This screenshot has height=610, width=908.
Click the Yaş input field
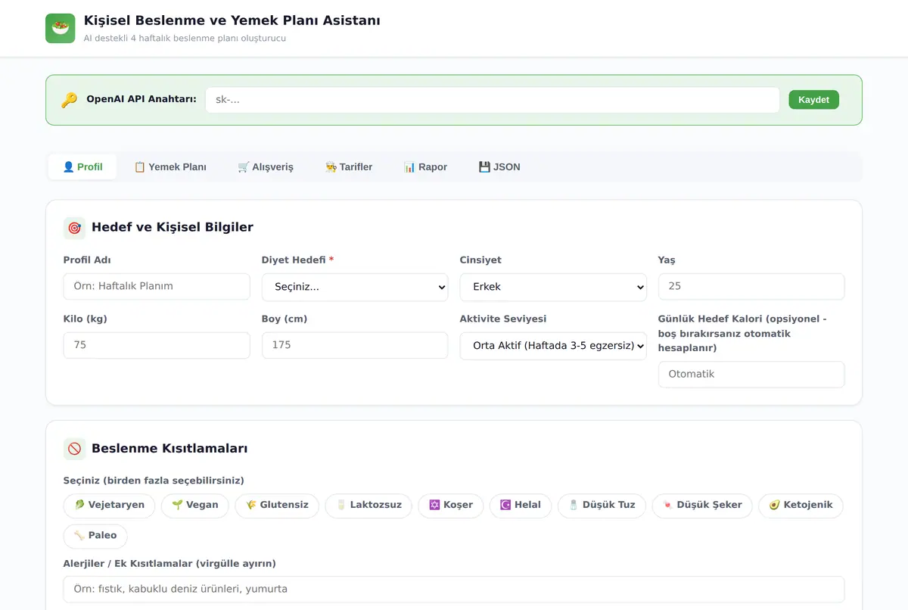coord(751,287)
